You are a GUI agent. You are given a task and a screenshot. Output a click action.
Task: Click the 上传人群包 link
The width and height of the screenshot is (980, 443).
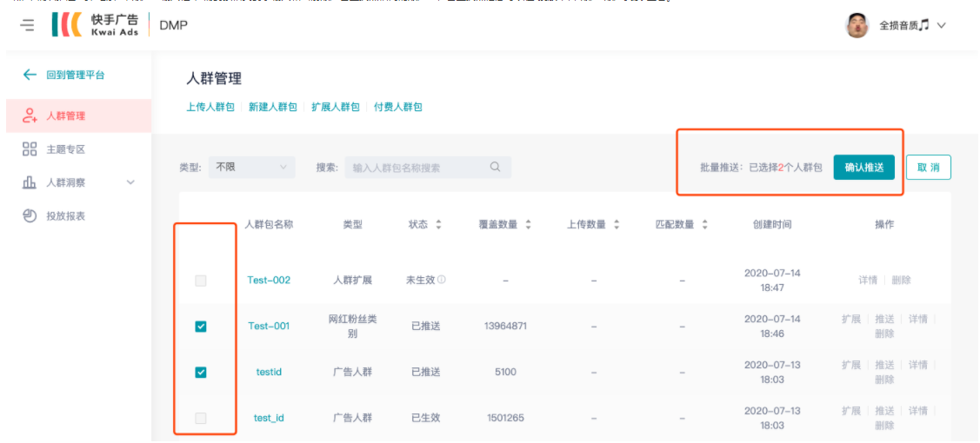point(210,107)
